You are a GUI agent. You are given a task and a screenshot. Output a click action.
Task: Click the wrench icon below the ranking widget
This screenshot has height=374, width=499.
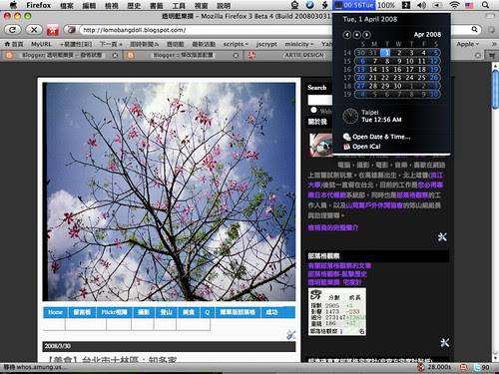445,342
